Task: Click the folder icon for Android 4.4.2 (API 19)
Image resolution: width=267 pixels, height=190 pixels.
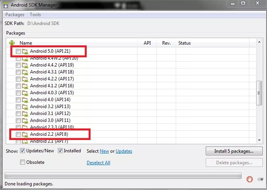Action: 25,65
